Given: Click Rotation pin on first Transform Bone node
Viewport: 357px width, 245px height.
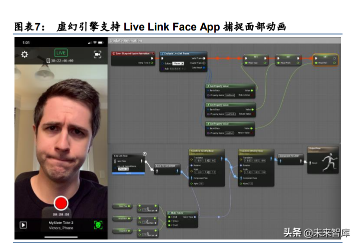Looking at the screenshot, I should pos(191,165).
